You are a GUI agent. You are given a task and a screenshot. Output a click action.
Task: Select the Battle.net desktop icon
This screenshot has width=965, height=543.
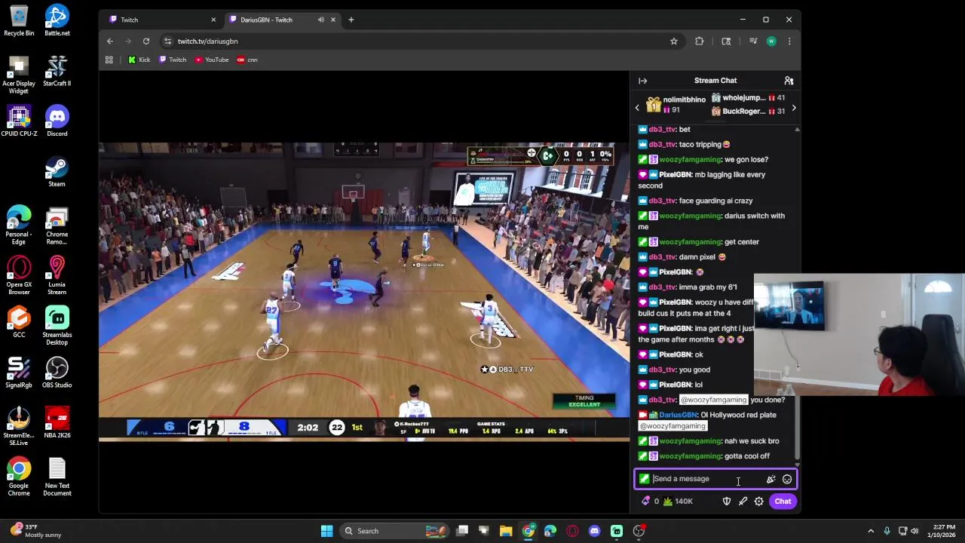[57, 21]
